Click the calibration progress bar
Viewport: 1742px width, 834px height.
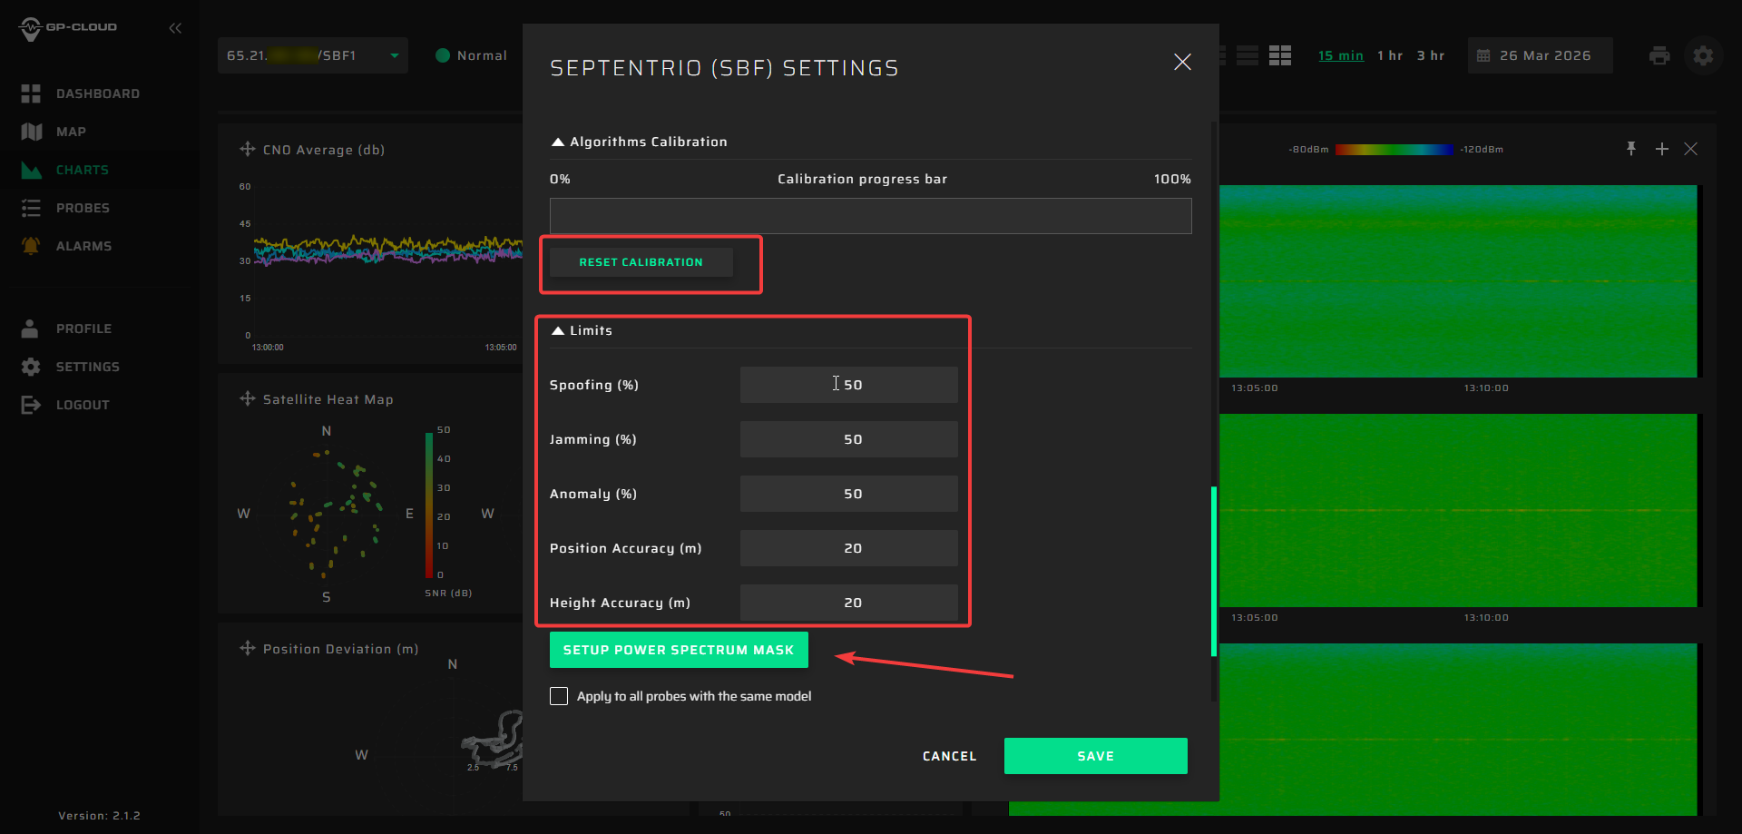(x=870, y=216)
